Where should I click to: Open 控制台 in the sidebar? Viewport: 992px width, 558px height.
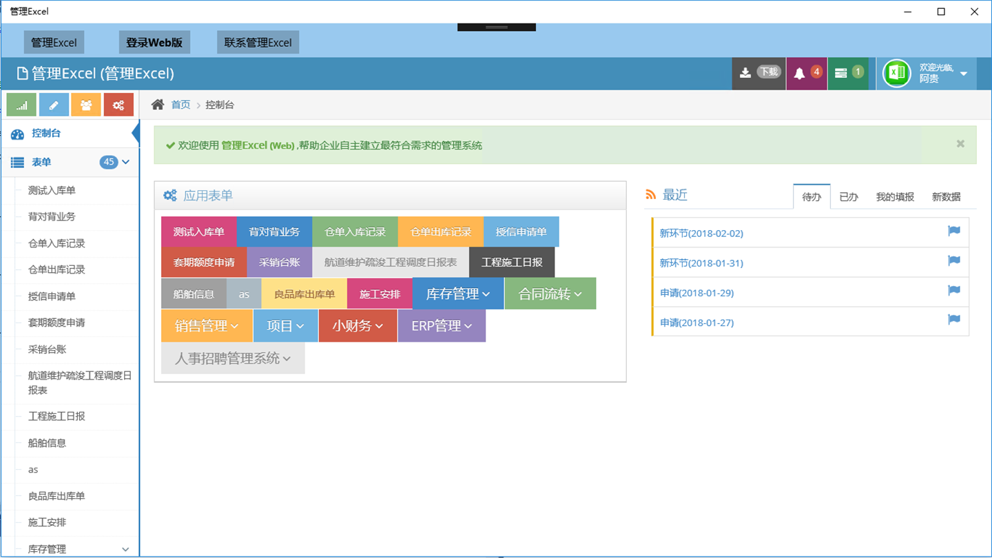[x=70, y=134]
